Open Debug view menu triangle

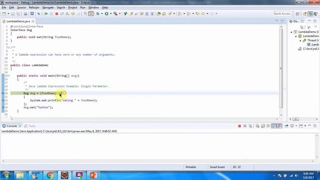point(315,27)
